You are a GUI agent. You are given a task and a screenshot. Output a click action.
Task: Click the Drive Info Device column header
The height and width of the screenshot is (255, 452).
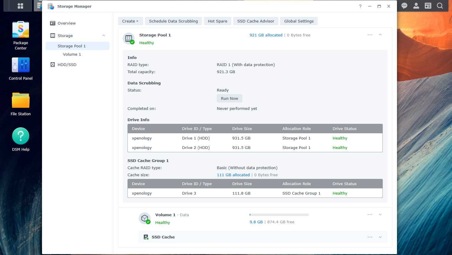click(x=138, y=129)
